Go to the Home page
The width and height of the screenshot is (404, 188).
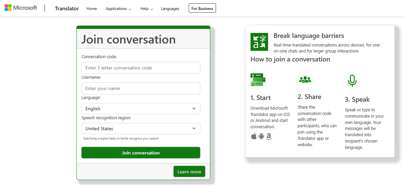pyautogui.click(x=92, y=9)
